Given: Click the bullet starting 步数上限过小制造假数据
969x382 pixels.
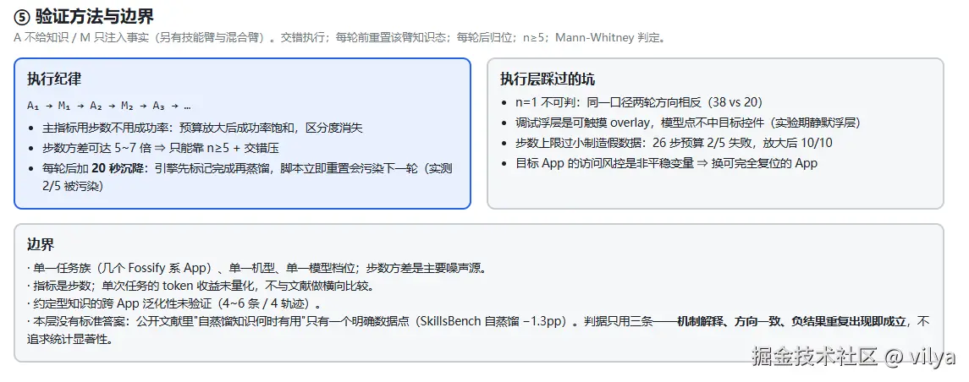Looking at the screenshot, I should [674, 143].
